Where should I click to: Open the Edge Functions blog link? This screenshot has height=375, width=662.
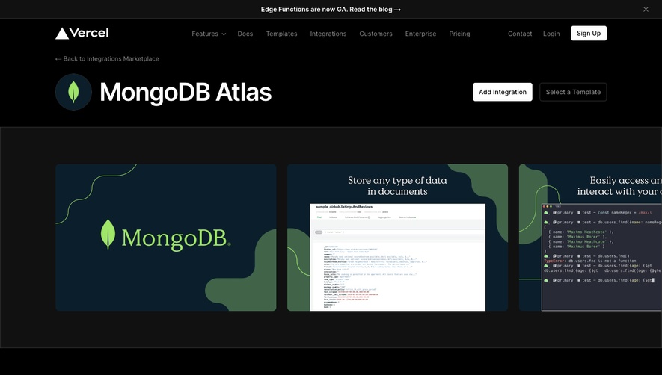point(331,9)
